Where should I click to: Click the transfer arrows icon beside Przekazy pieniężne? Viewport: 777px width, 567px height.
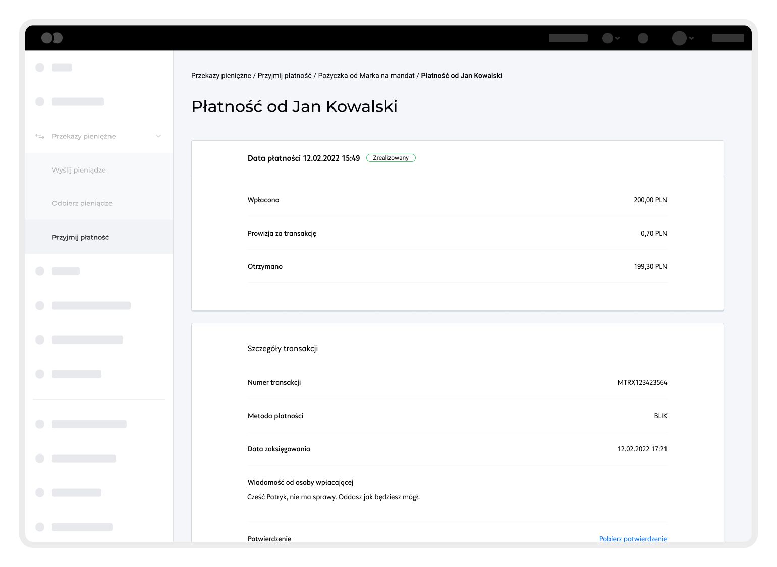click(40, 136)
